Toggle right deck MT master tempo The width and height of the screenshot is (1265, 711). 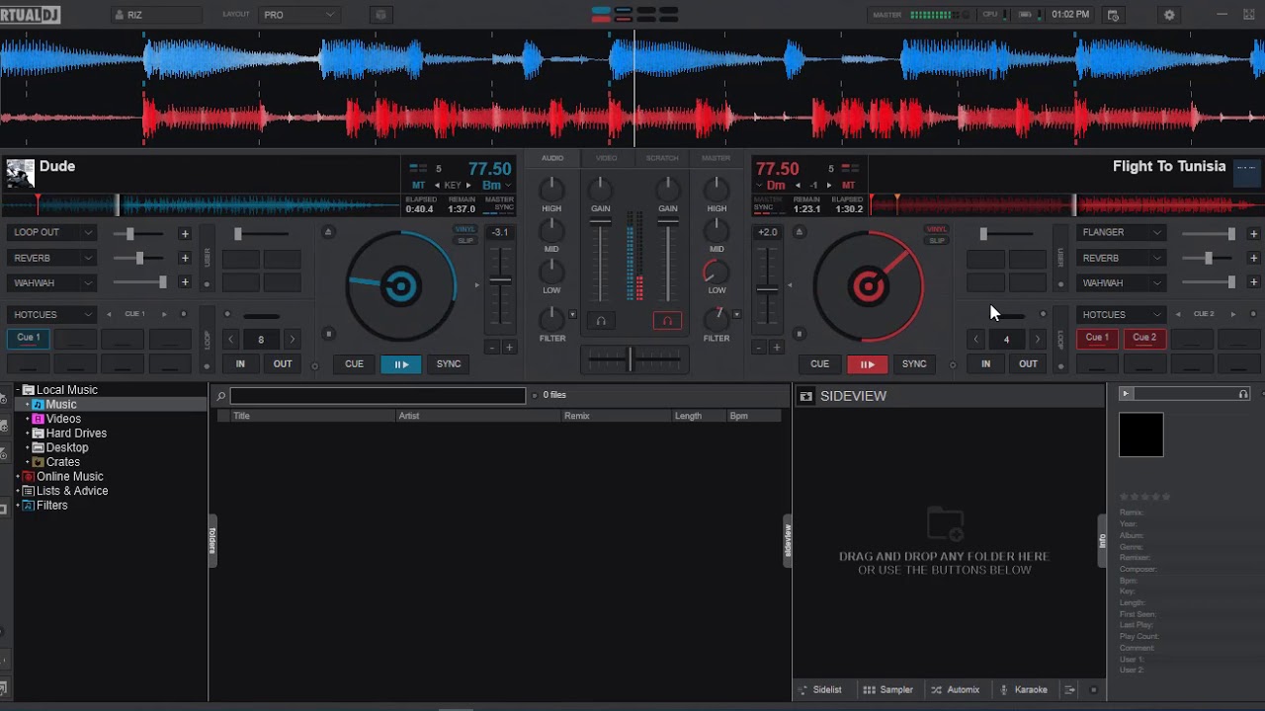848,186
